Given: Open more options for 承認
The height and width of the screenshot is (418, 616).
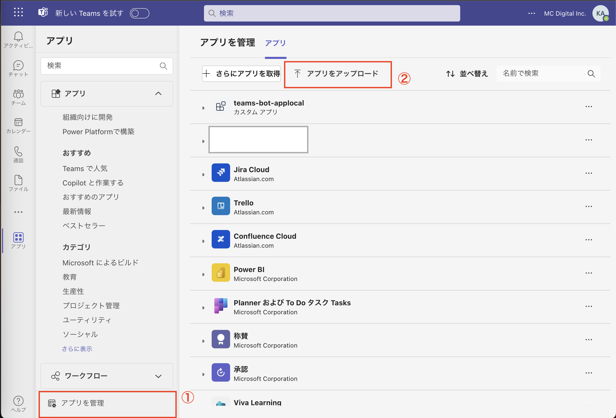Looking at the screenshot, I should 589,373.
